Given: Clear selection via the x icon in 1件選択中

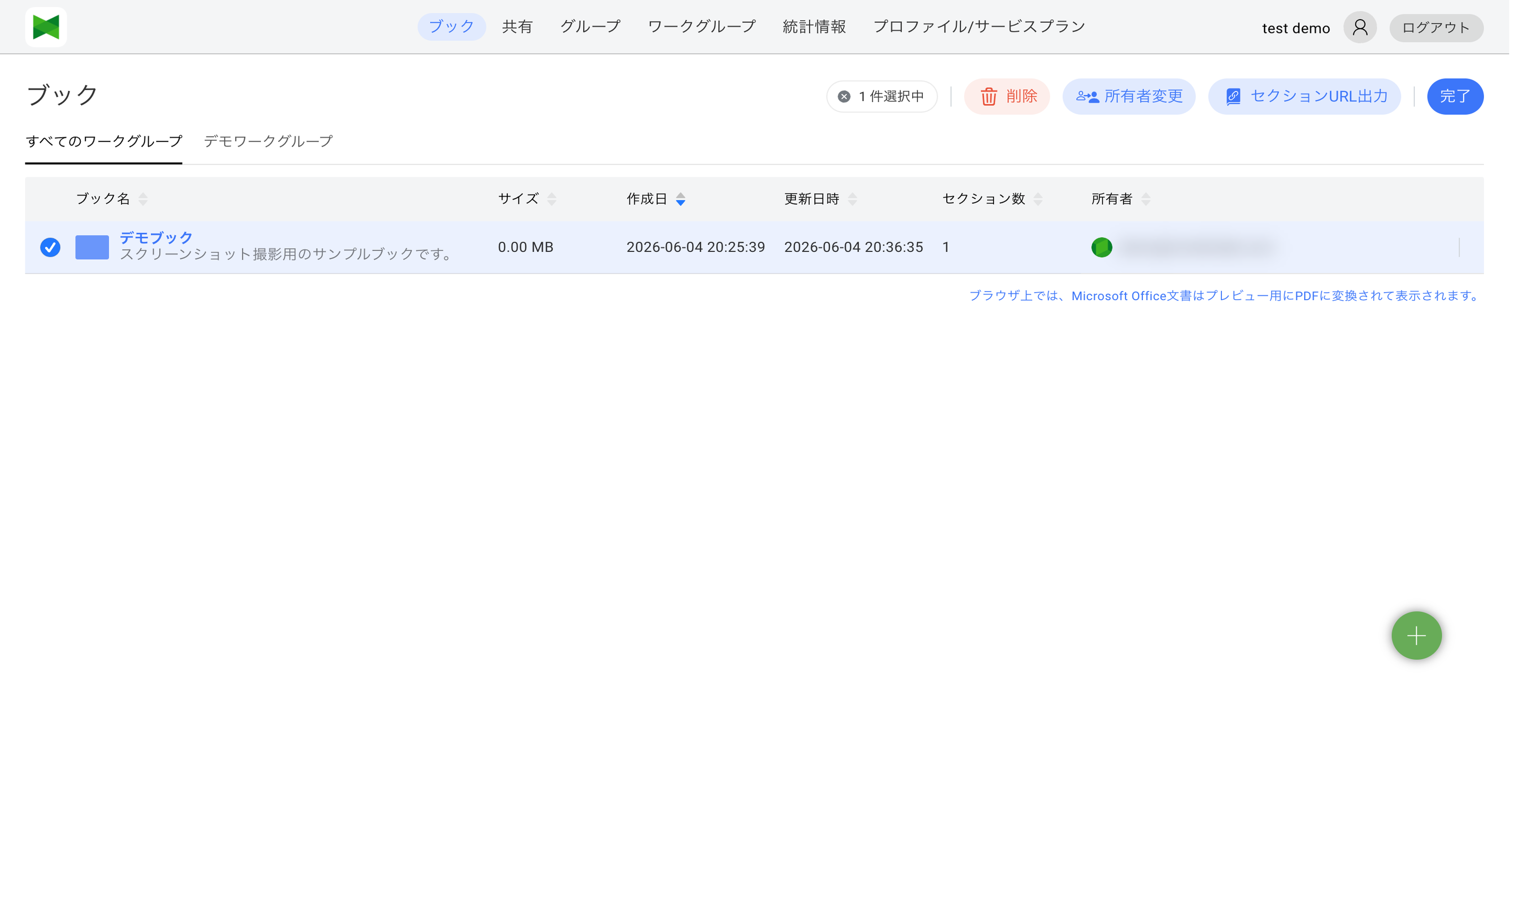Looking at the screenshot, I should tap(844, 97).
